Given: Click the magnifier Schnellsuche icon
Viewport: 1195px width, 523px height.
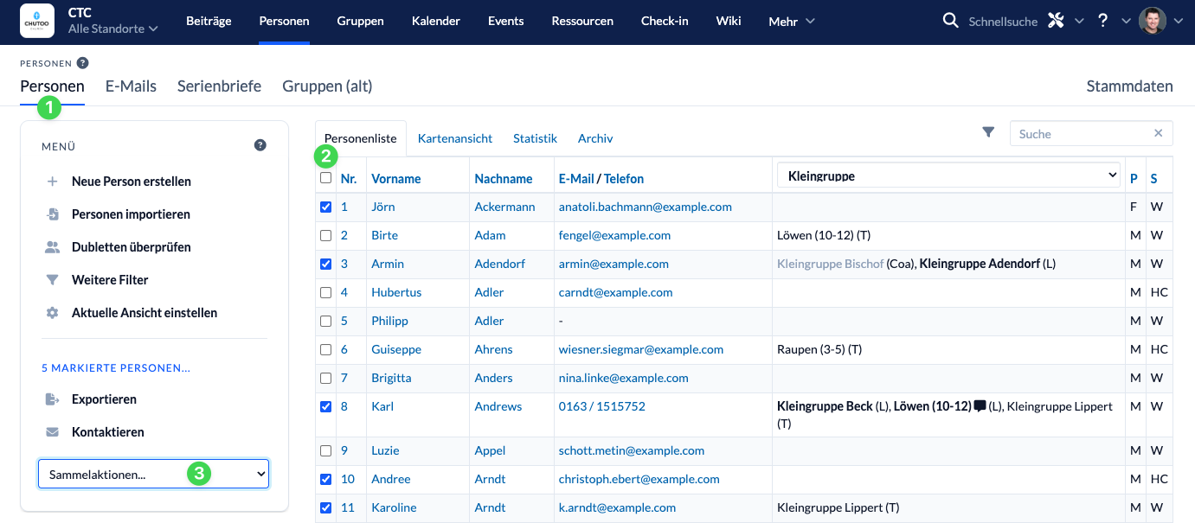Looking at the screenshot, I should (x=950, y=21).
